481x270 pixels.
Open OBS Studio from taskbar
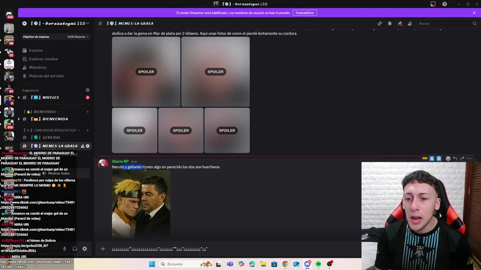[x=330, y=264]
